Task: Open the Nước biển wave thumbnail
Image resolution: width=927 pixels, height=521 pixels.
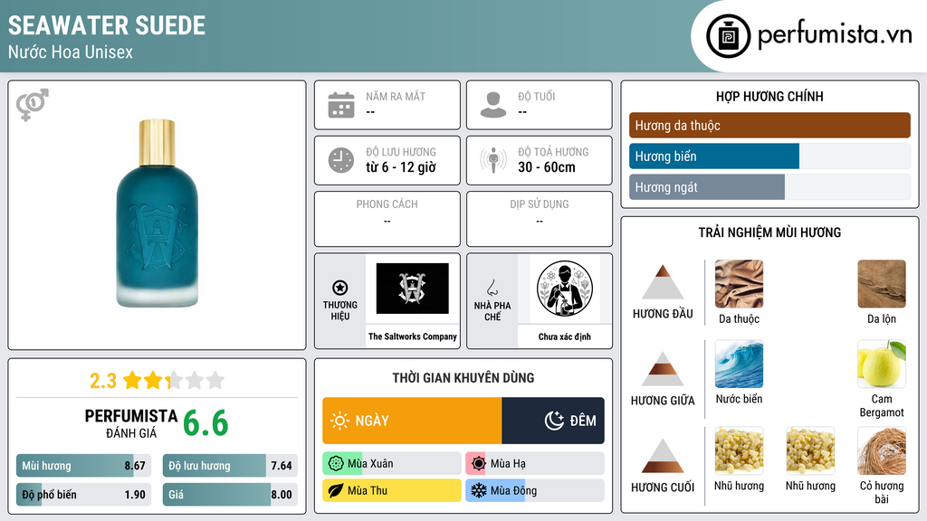Action: coord(739,364)
